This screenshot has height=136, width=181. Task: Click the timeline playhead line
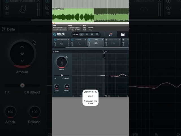point(107,11)
